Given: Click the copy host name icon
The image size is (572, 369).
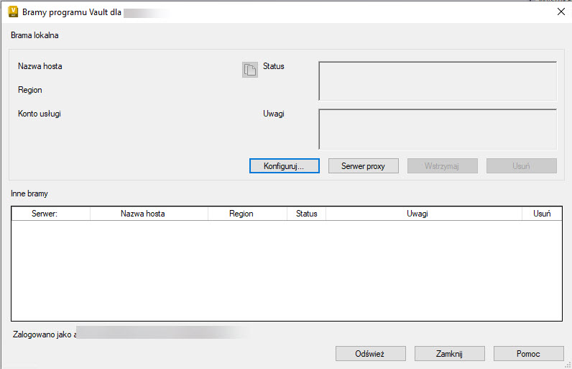Looking at the screenshot, I should click(x=249, y=70).
